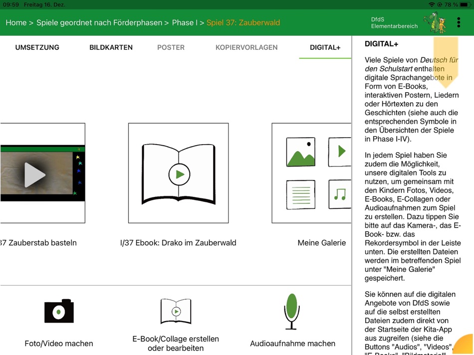Viewport: 474px width, 355px height.
Task: Tap 'Spiel 37: Zauberwald' breadcrumb
Action: 243,22
